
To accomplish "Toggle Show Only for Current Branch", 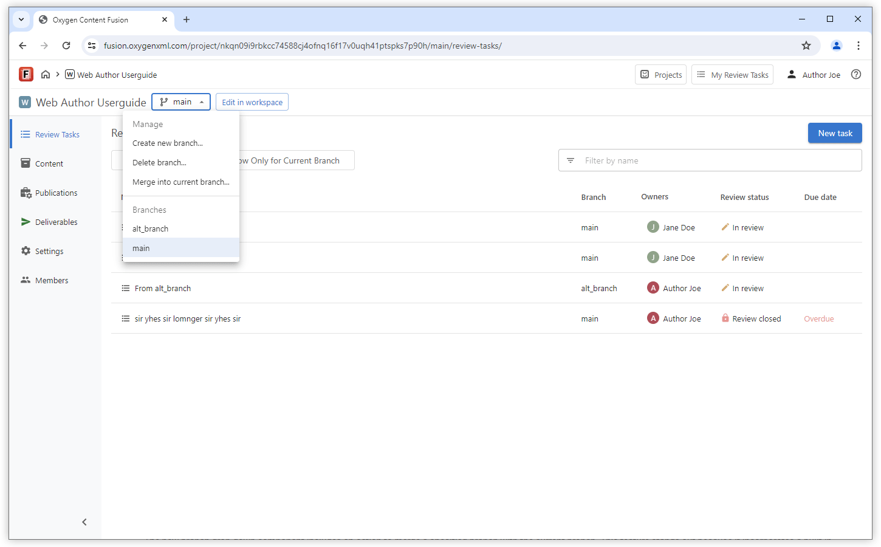I will pyautogui.click(x=295, y=160).
